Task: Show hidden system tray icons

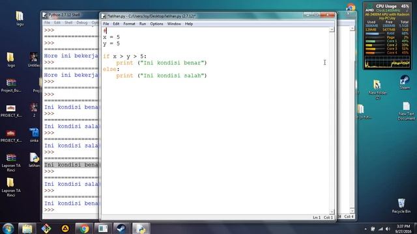Action: click(366, 229)
